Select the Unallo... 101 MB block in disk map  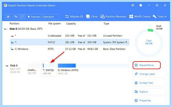click(33, 69)
